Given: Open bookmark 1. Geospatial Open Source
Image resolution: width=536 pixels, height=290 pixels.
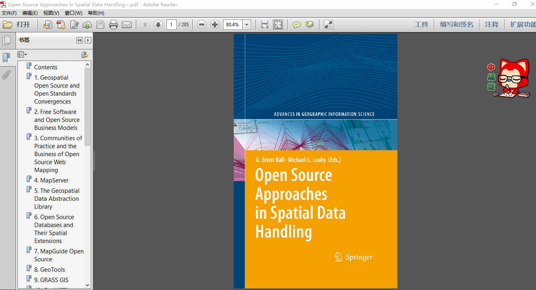Looking at the screenshot, I should point(57,89).
